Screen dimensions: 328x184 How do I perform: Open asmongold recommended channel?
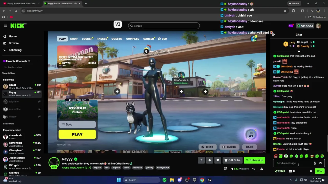(x=22, y=144)
